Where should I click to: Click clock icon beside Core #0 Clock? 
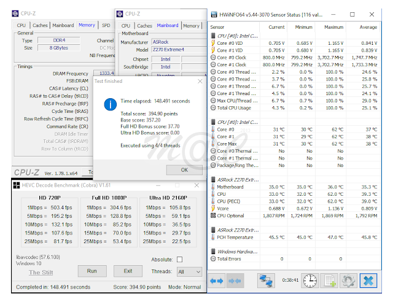(x=213, y=58)
